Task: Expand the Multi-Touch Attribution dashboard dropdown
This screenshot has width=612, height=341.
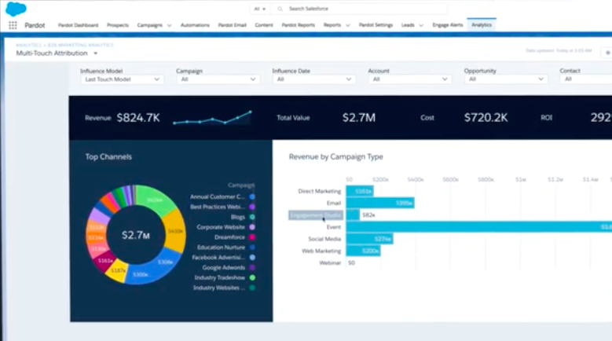Action: [96, 53]
